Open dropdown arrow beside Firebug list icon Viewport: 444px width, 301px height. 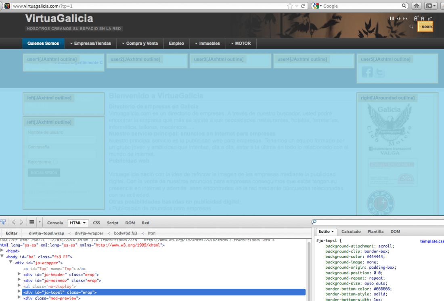[40, 222]
